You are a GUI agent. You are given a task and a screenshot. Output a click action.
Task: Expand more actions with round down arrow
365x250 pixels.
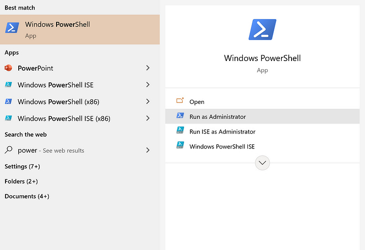[262, 163]
